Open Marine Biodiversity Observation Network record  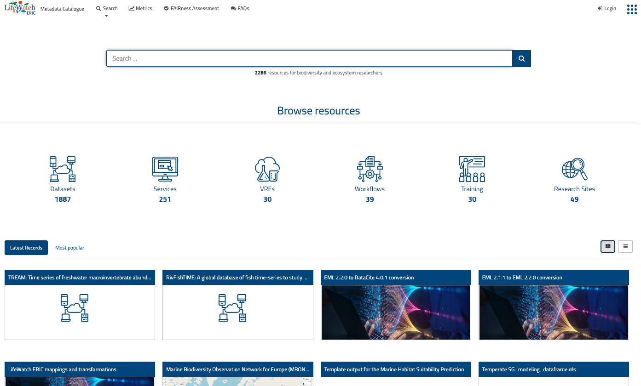coord(237,369)
